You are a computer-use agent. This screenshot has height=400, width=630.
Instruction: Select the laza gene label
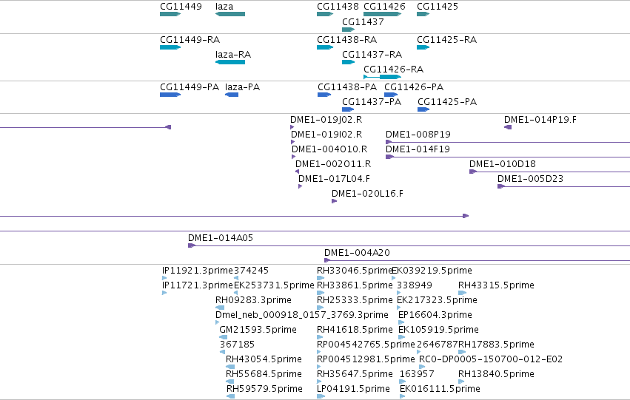(x=224, y=7)
